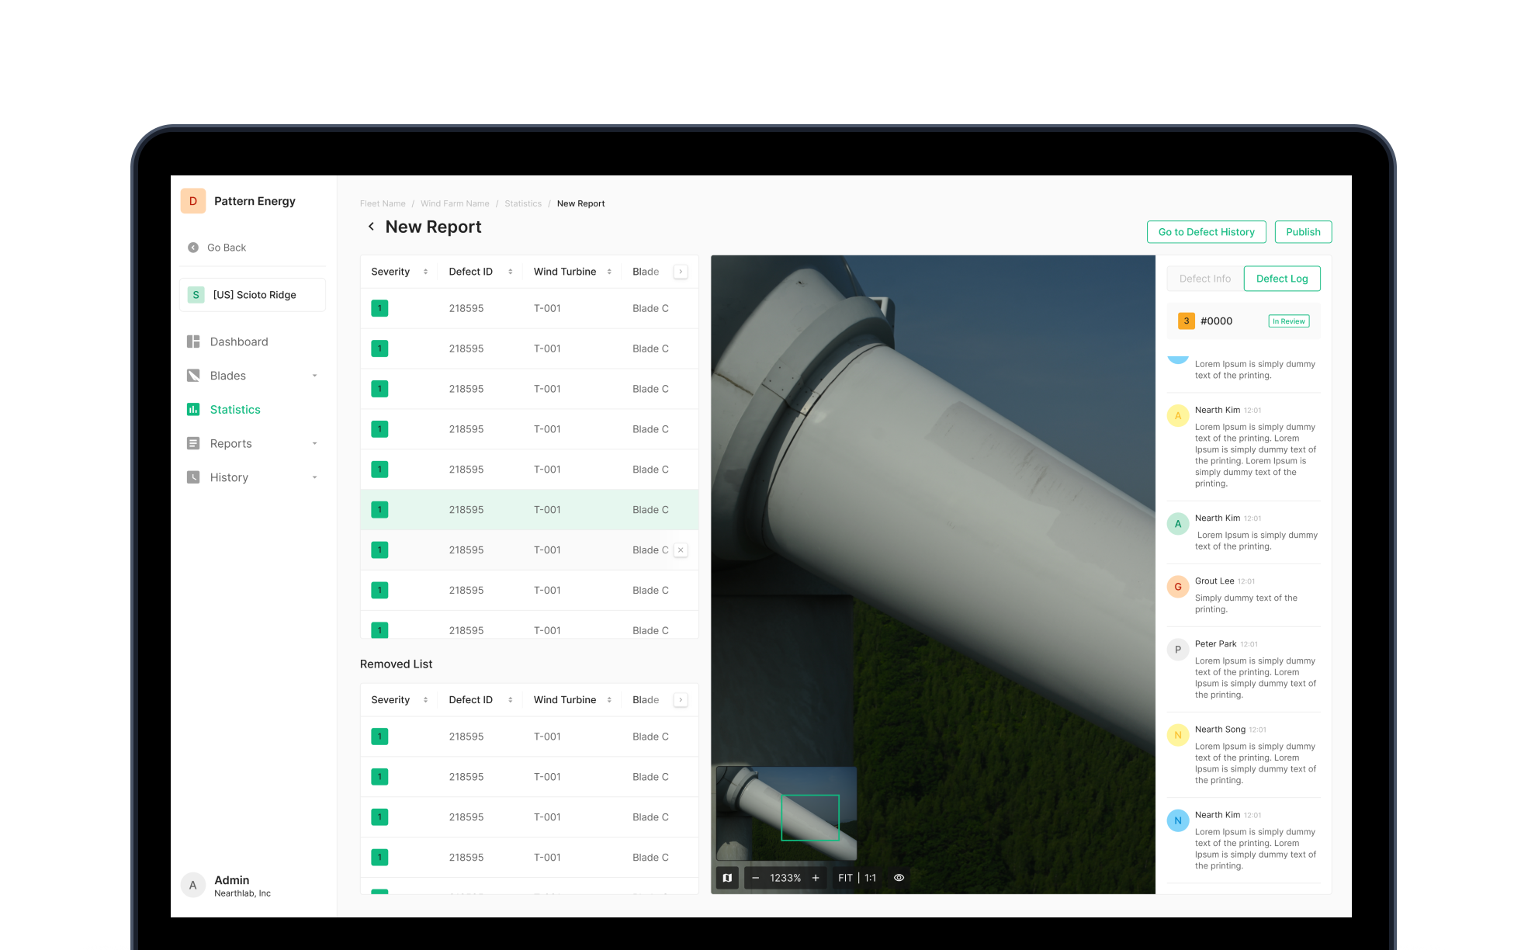Click the zoom out minus icon
Viewport: 1521px width, 950px height.
coord(755,878)
